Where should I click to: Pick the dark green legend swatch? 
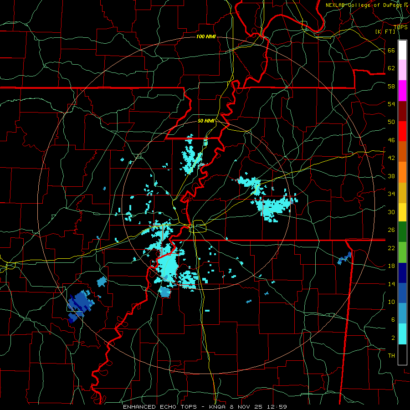(x=402, y=232)
